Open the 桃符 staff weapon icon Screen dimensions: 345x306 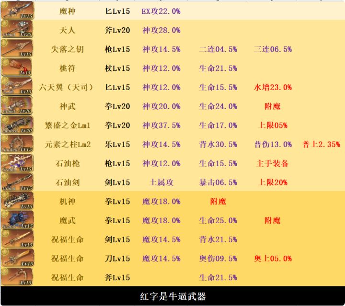(17, 67)
